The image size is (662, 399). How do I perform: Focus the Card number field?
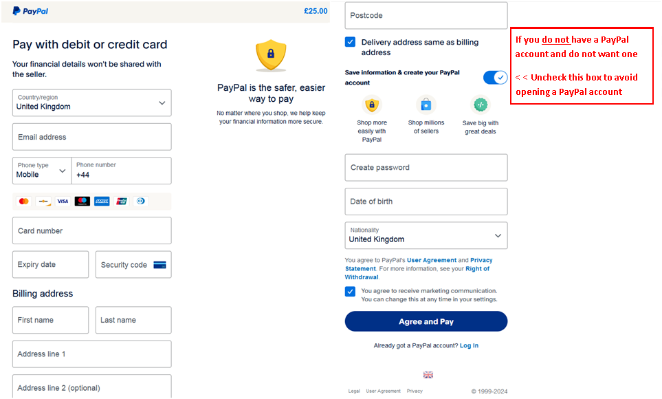92,230
